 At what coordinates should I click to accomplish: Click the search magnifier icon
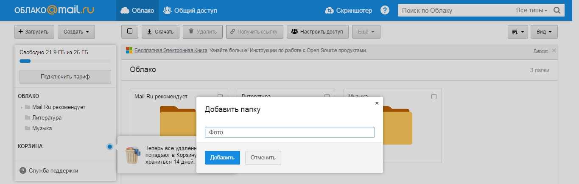[x=557, y=10]
